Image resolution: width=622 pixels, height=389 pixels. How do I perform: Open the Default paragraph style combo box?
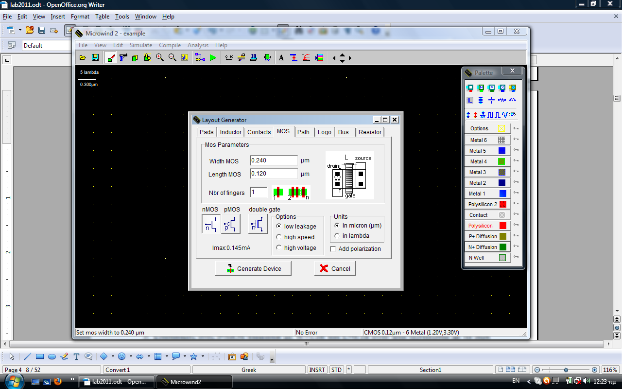coord(47,45)
